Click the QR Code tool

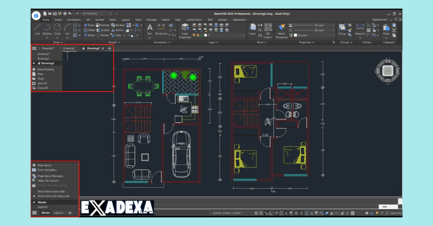(268, 31)
